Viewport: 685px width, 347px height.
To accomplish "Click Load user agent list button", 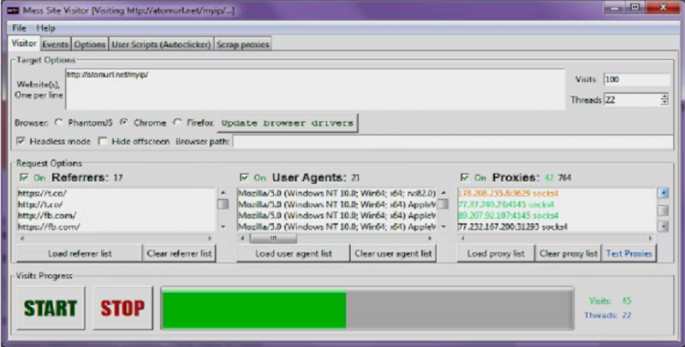I will [294, 253].
